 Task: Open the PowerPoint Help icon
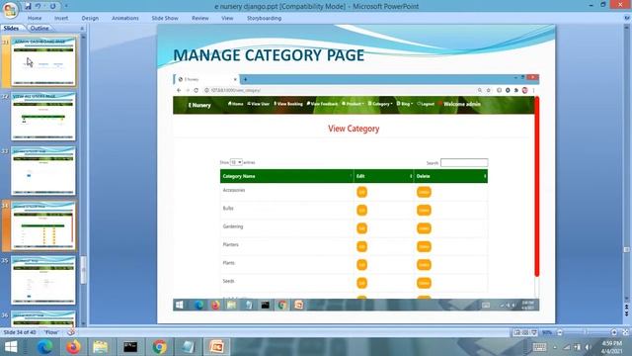[x=627, y=18]
